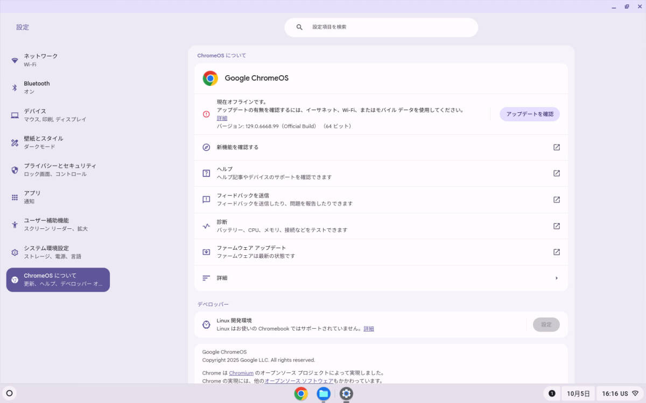Screen dimensions: 646x403
Task: Open Chrome from the shelf
Action: (x=300, y=393)
